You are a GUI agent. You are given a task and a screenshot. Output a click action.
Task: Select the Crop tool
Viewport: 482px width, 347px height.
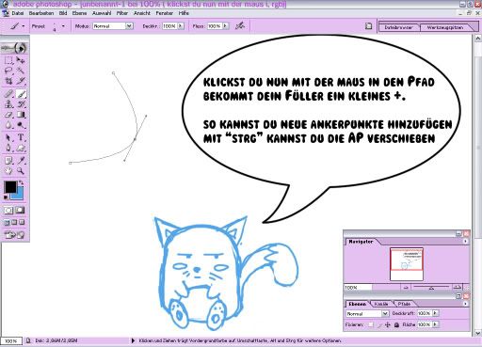(x=8, y=81)
